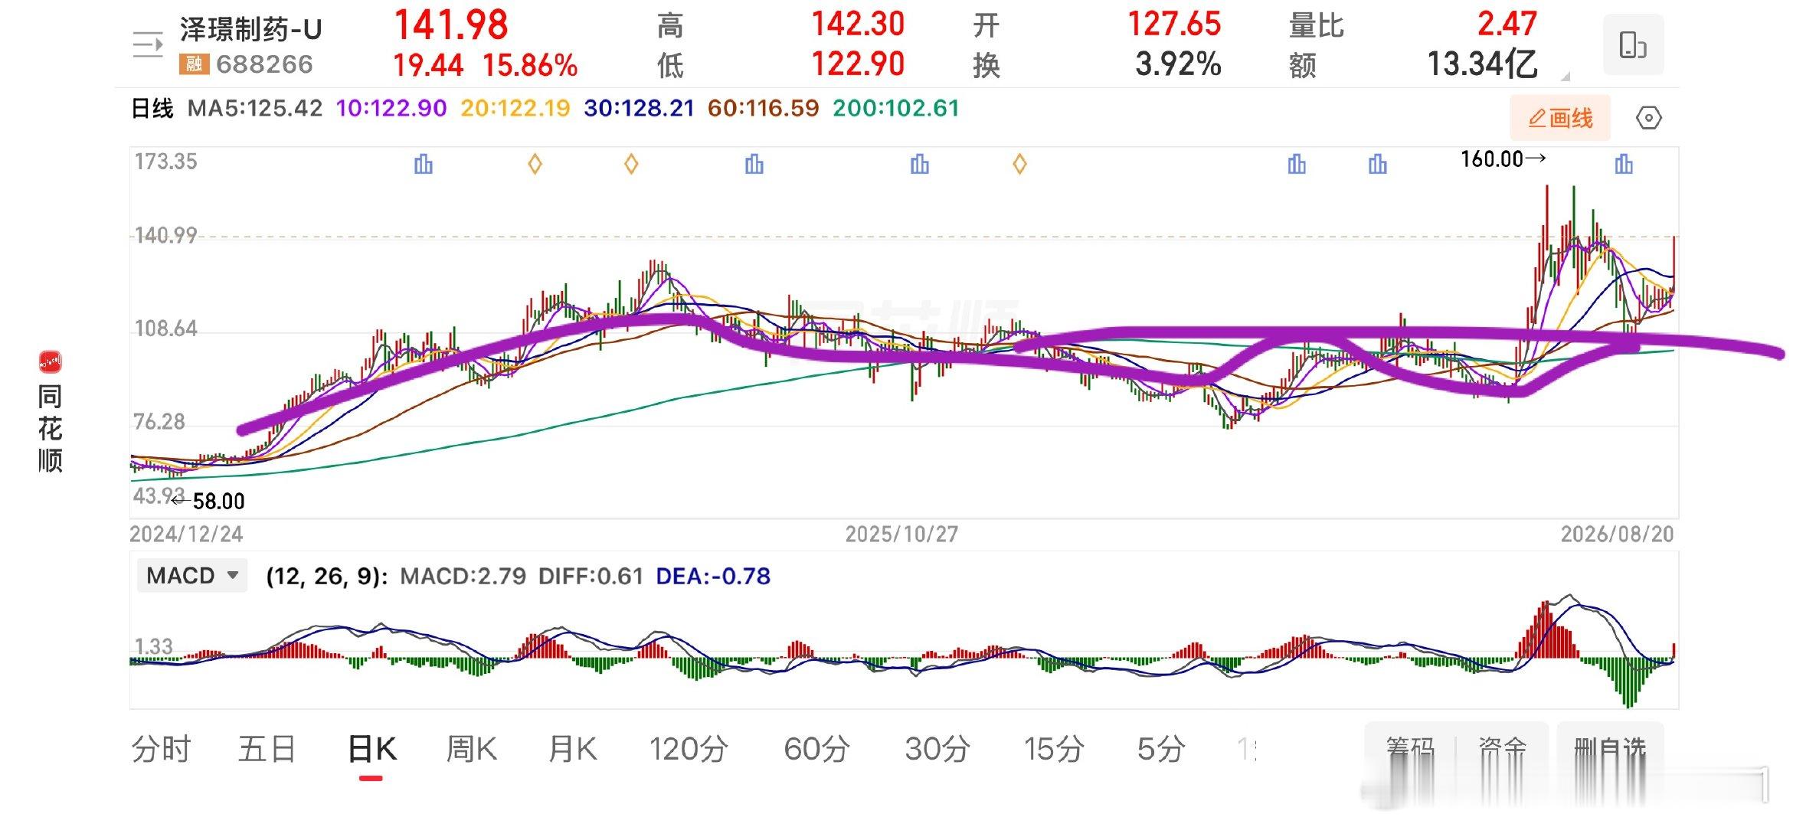1793x827 pixels.
Task: Open bar-chart marker right of 160.00 label
Action: point(1624,164)
